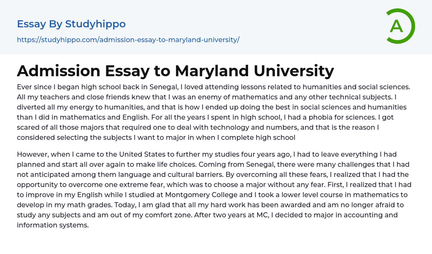
Task: Click the green circular A logo
Action: [x=400, y=26]
